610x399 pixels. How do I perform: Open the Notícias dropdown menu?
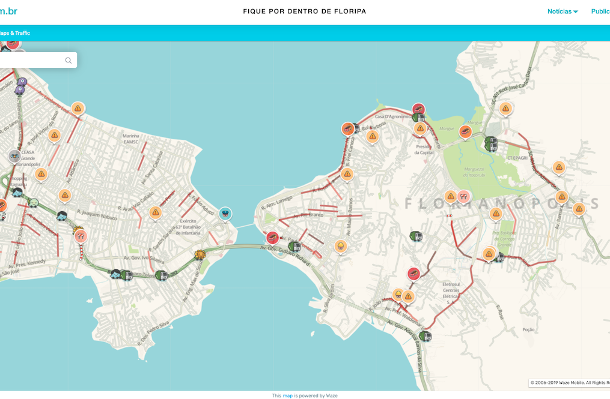tap(561, 11)
